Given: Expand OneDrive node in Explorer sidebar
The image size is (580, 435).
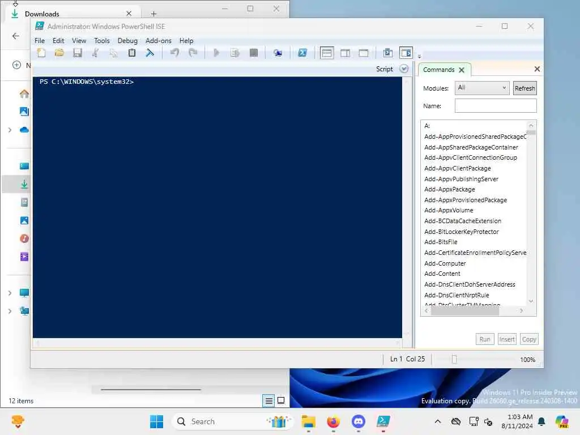Looking at the screenshot, I should (x=10, y=130).
